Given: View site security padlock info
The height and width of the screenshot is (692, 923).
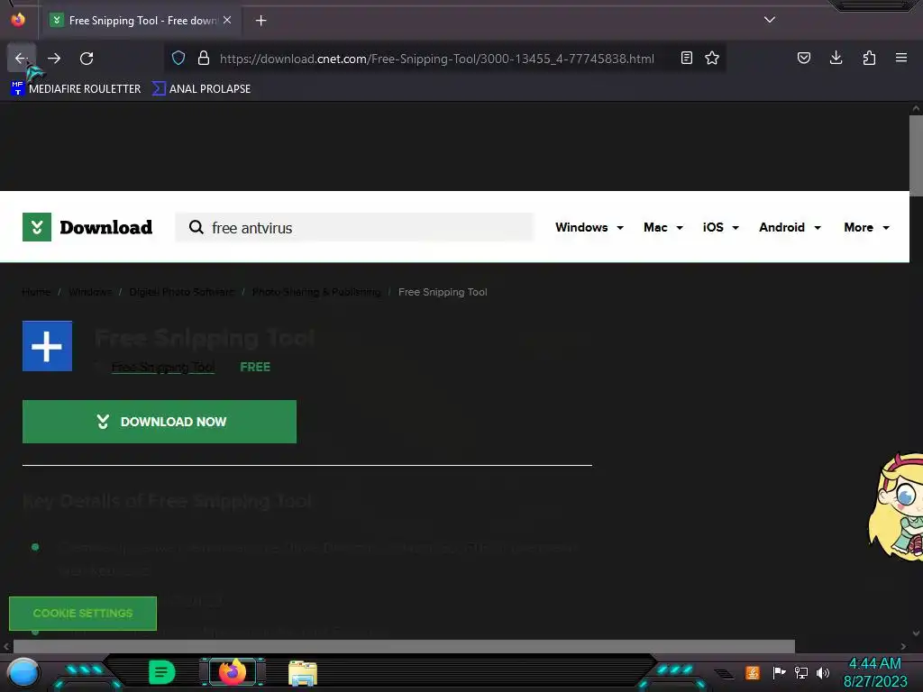Looking at the screenshot, I should pos(204,59).
